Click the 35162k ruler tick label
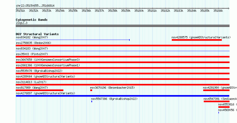Image resolution: width=237 pixels, height=123 pixels. [x=165, y=11]
